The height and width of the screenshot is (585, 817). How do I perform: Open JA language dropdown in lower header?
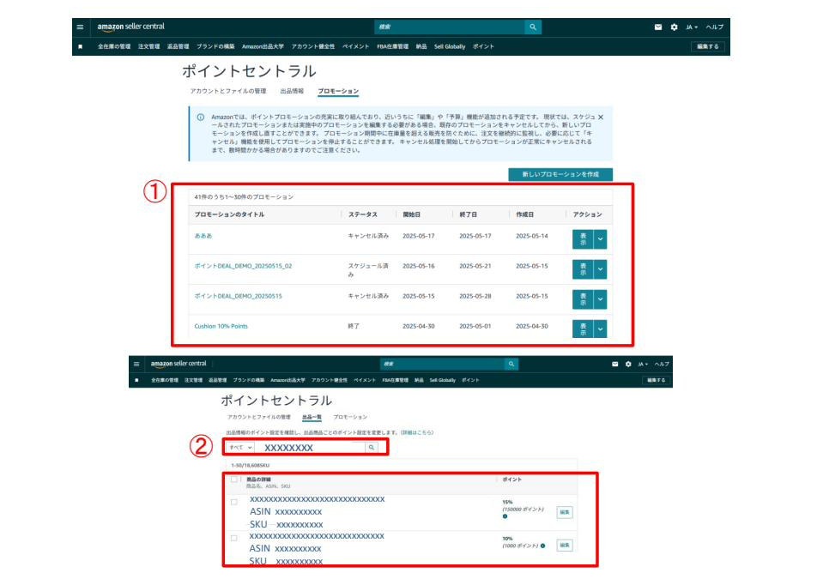(x=643, y=365)
